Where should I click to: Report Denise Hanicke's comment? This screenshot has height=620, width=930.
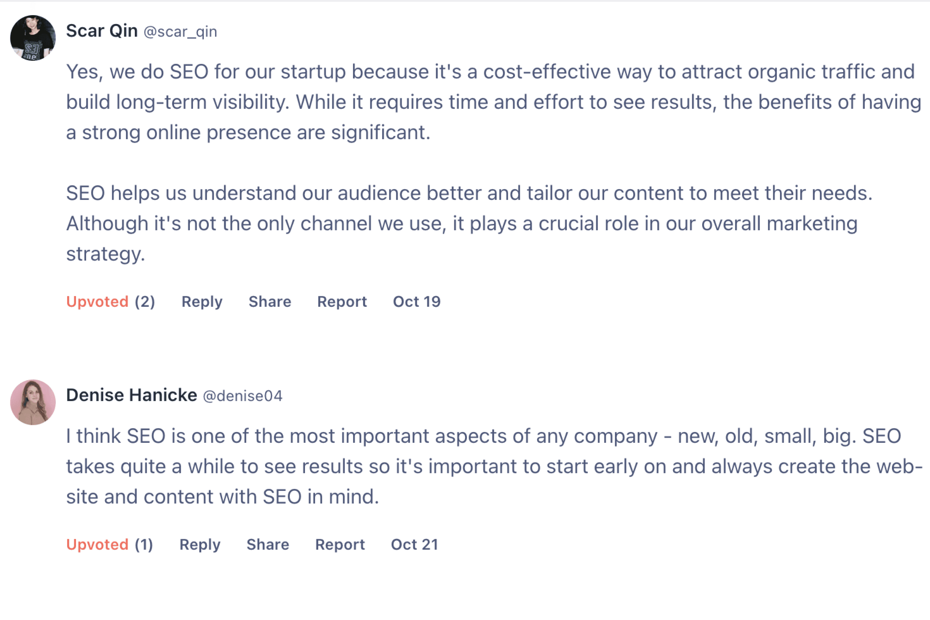340,545
